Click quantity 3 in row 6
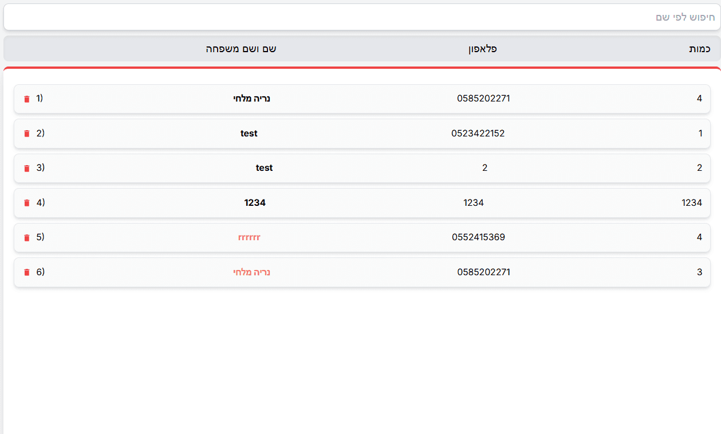The image size is (721, 434). click(699, 272)
